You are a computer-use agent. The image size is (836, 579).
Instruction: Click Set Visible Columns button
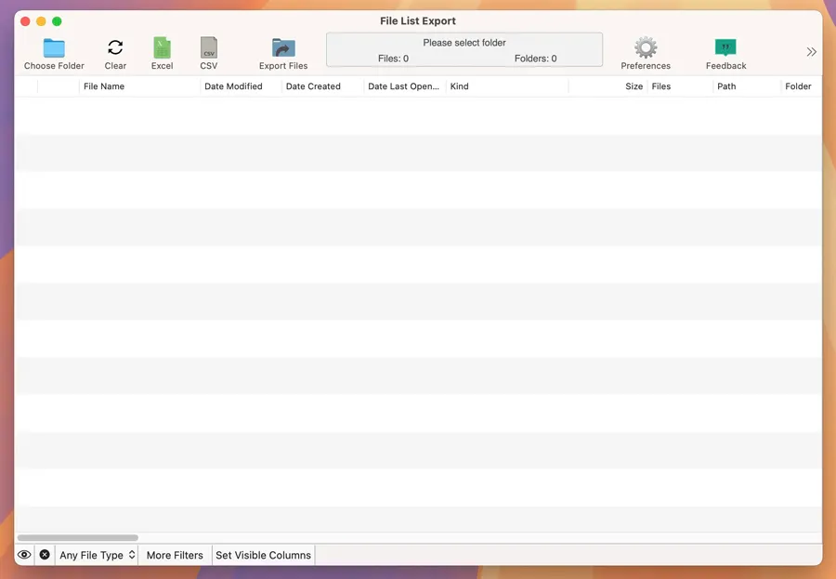[263, 555]
